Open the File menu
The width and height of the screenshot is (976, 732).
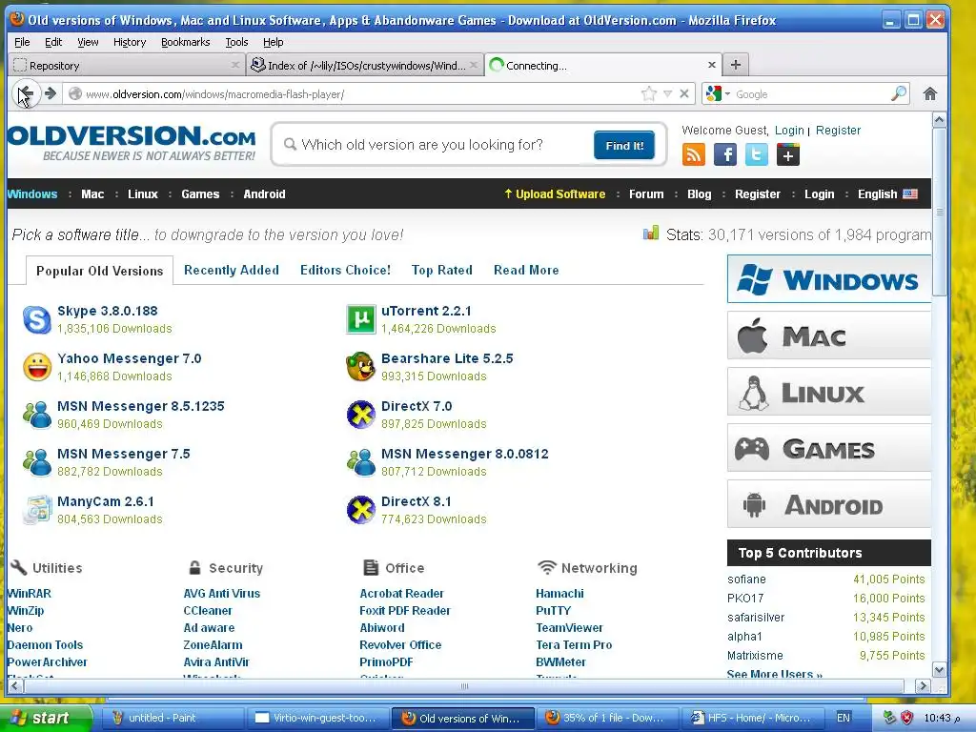pyautogui.click(x=22, y=42)
